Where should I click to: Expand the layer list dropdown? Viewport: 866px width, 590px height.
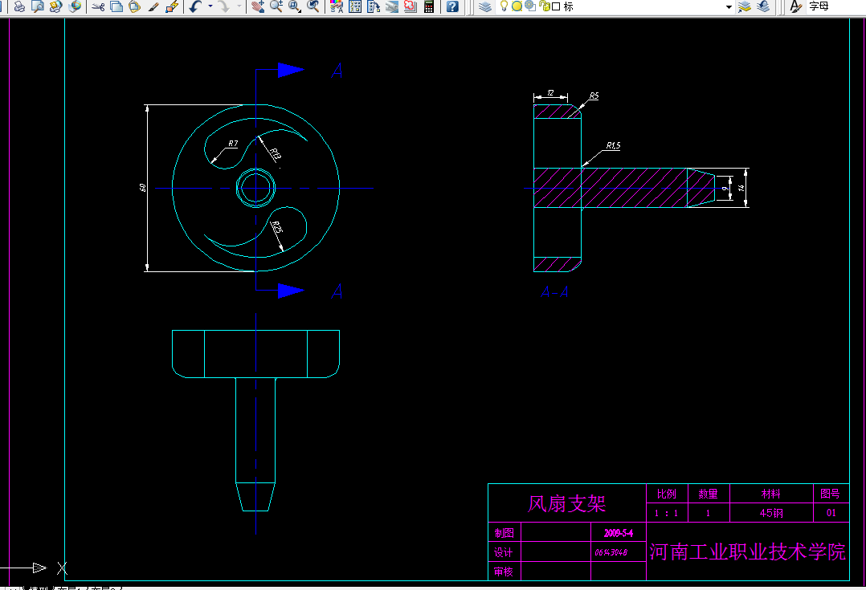(x=729, y=6)
